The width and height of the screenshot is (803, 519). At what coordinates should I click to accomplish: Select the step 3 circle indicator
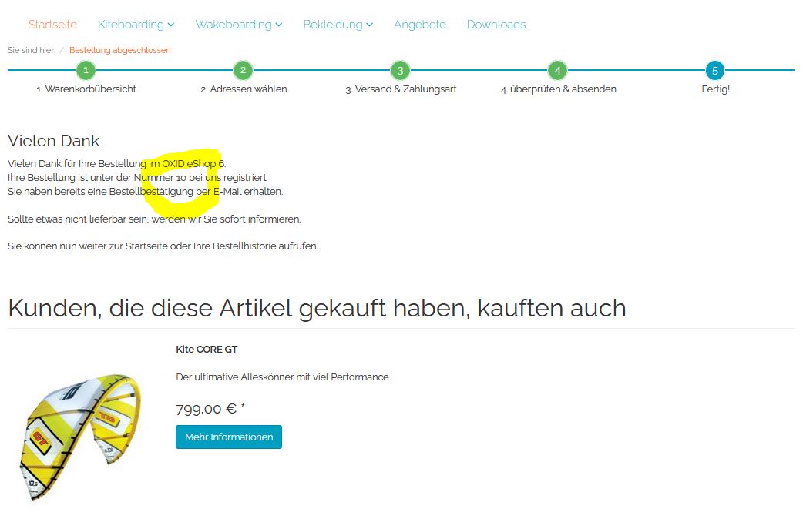point(400,71)
